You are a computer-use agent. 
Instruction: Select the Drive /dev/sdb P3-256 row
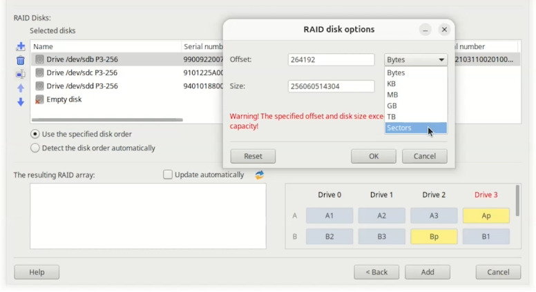click(127, 59)
